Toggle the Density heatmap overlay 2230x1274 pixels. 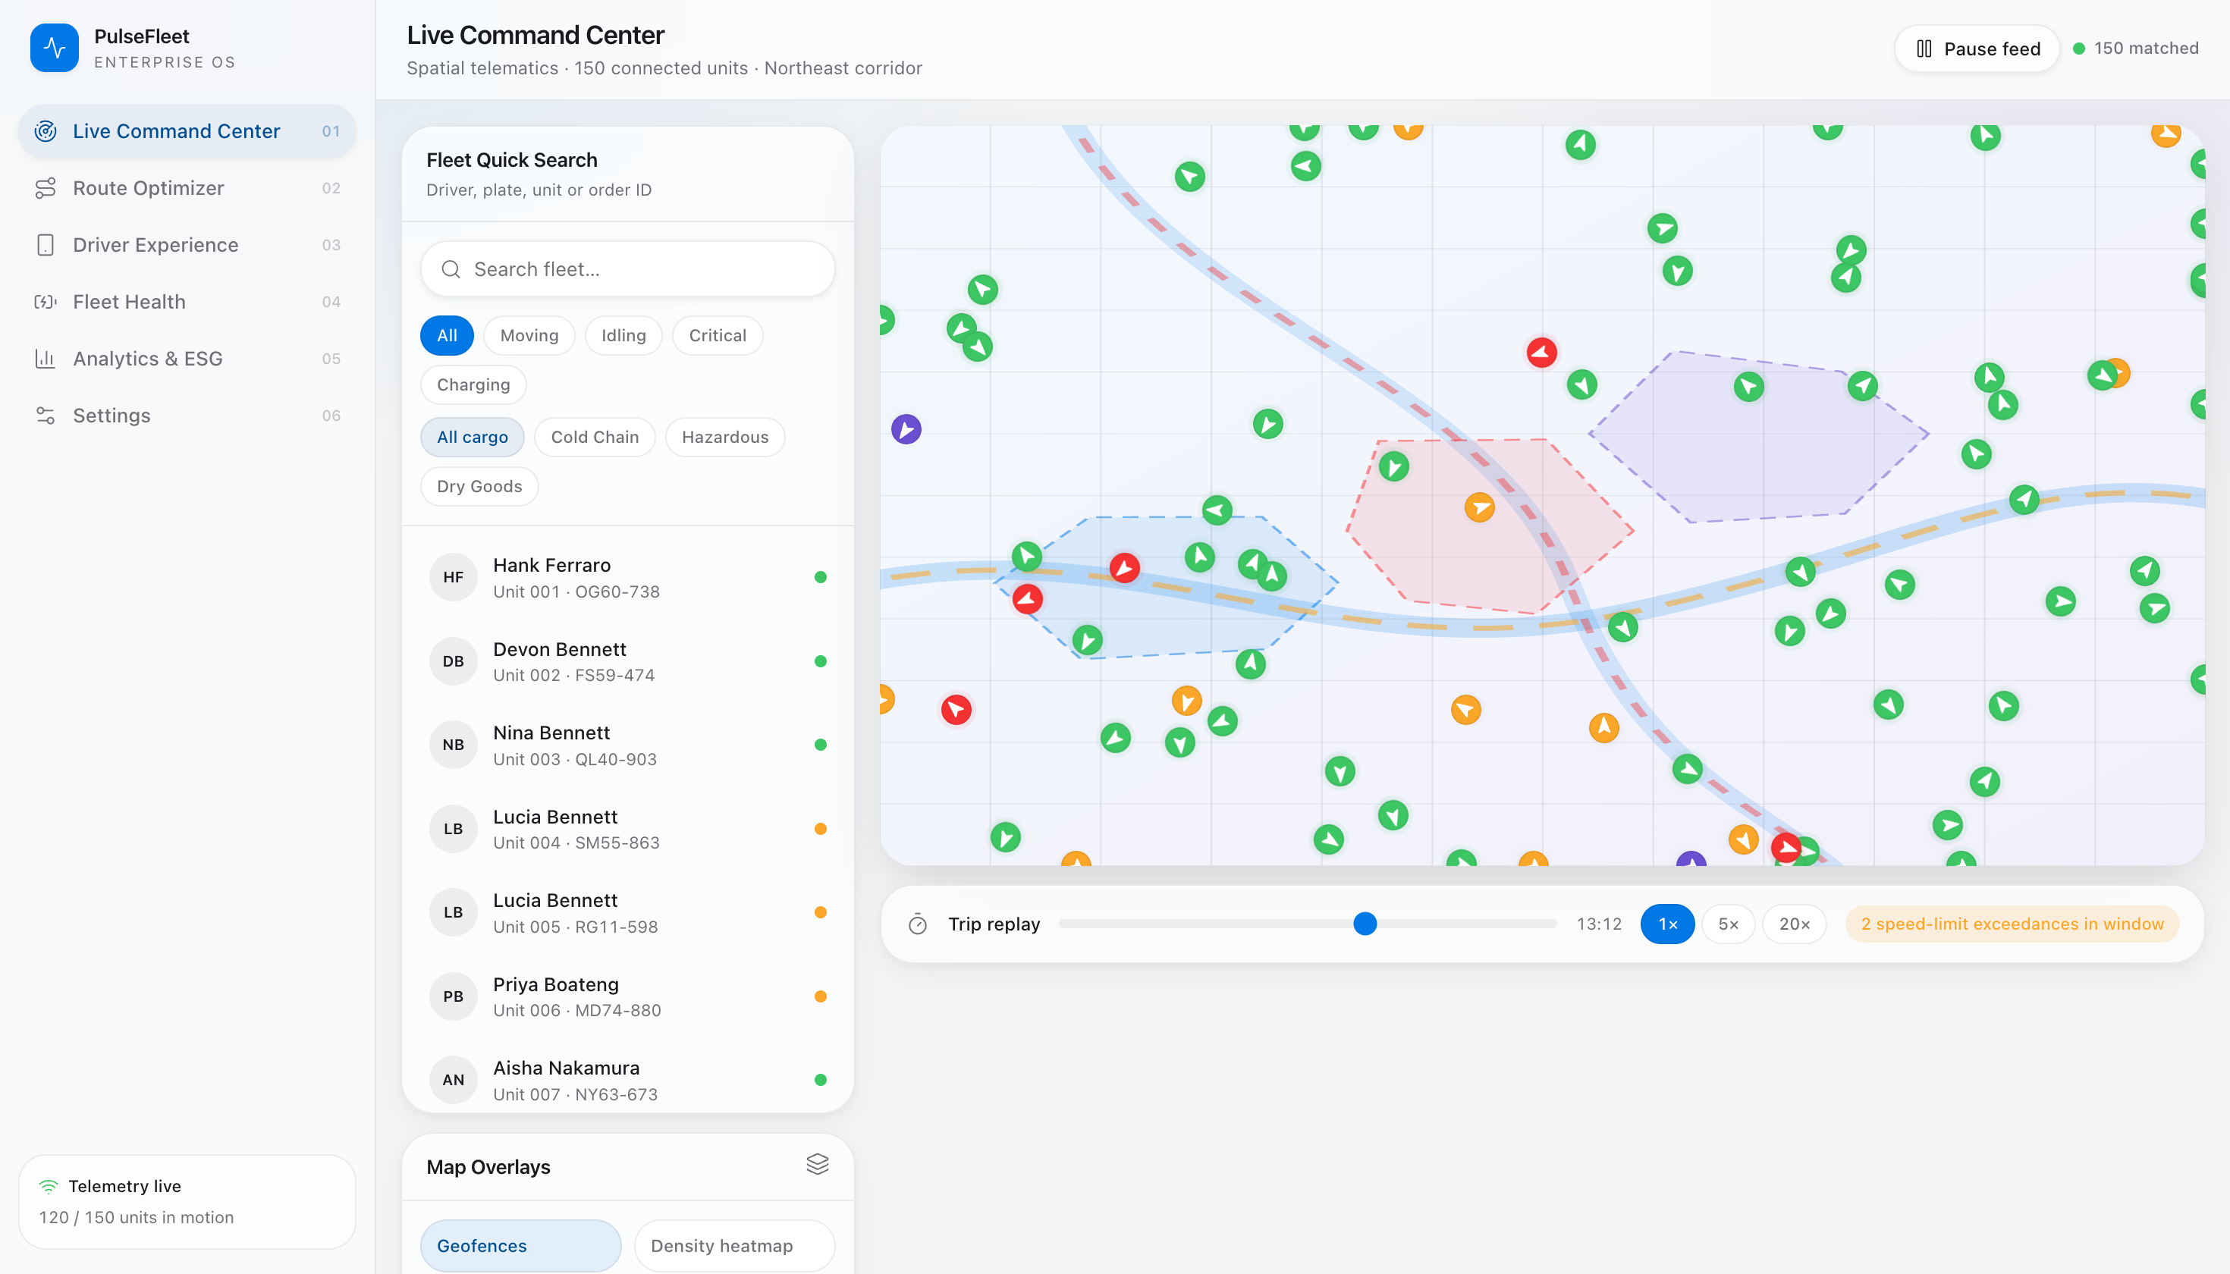click(x=734, y=1246)
